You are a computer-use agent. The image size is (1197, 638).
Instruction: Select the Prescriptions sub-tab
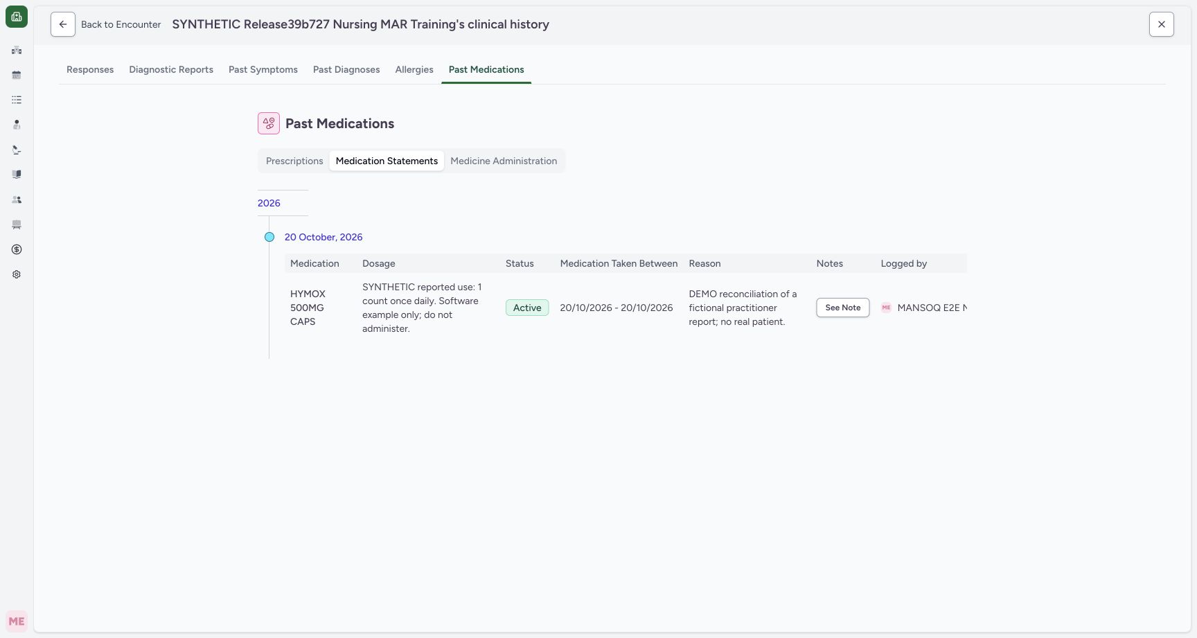pyautogui.click(x=294, y=161)
